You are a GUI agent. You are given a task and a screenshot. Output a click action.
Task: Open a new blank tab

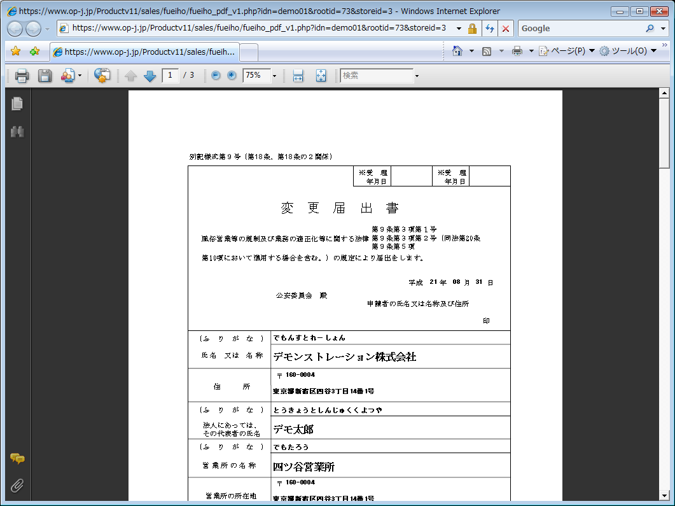click(x=249, y=53)
